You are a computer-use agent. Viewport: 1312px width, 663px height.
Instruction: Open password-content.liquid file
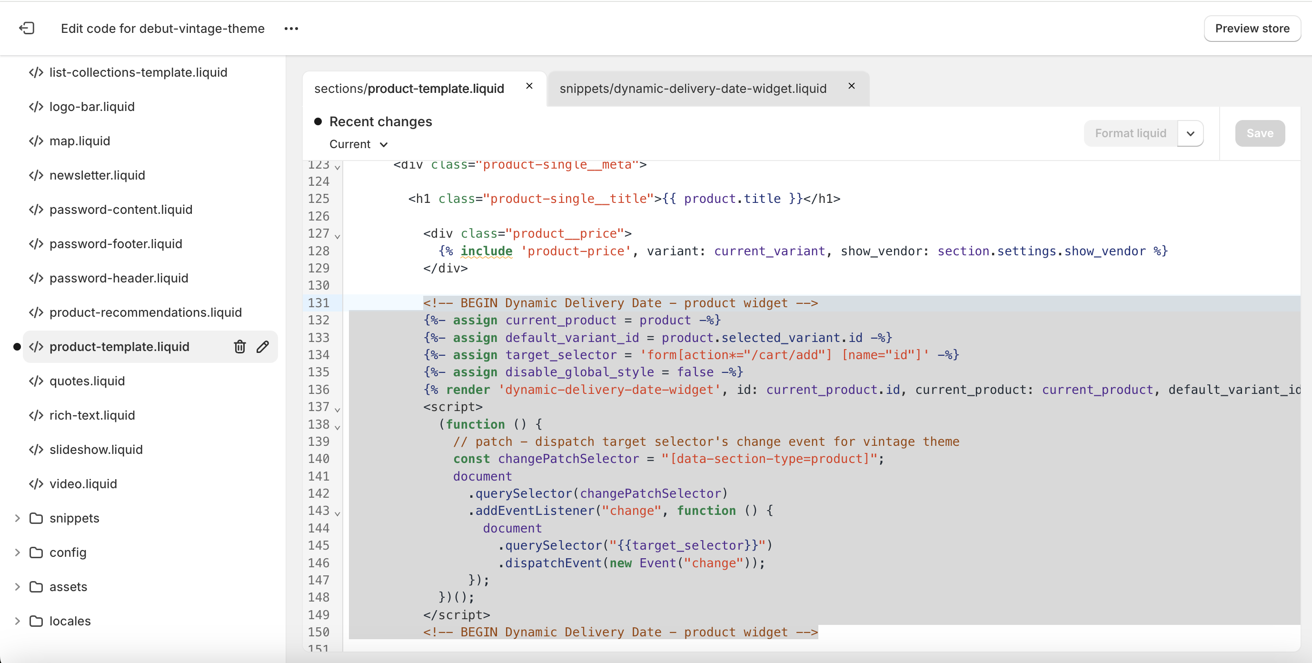[x=121, y=210]
